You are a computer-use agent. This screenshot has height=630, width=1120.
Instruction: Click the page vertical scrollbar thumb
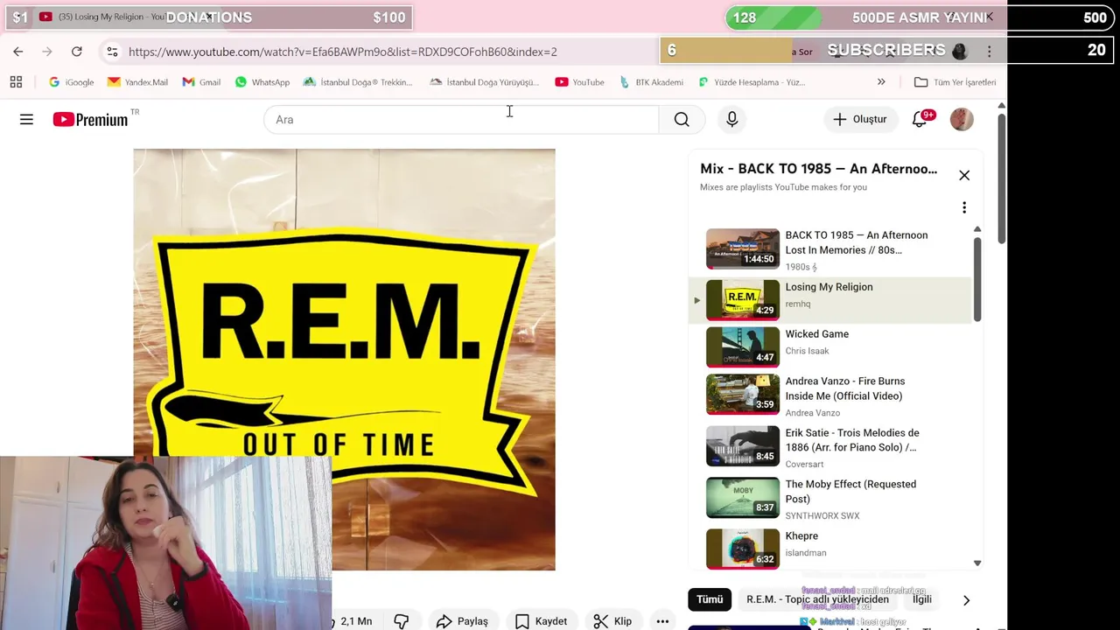coord(1002,177)
